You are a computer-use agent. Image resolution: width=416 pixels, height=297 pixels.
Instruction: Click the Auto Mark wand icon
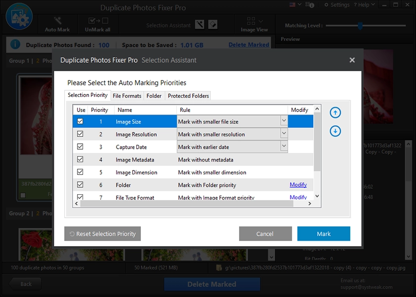(58, 20)
